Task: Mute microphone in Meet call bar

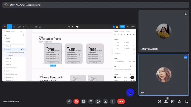Action: pyautogui.click(x=69, y=101)
